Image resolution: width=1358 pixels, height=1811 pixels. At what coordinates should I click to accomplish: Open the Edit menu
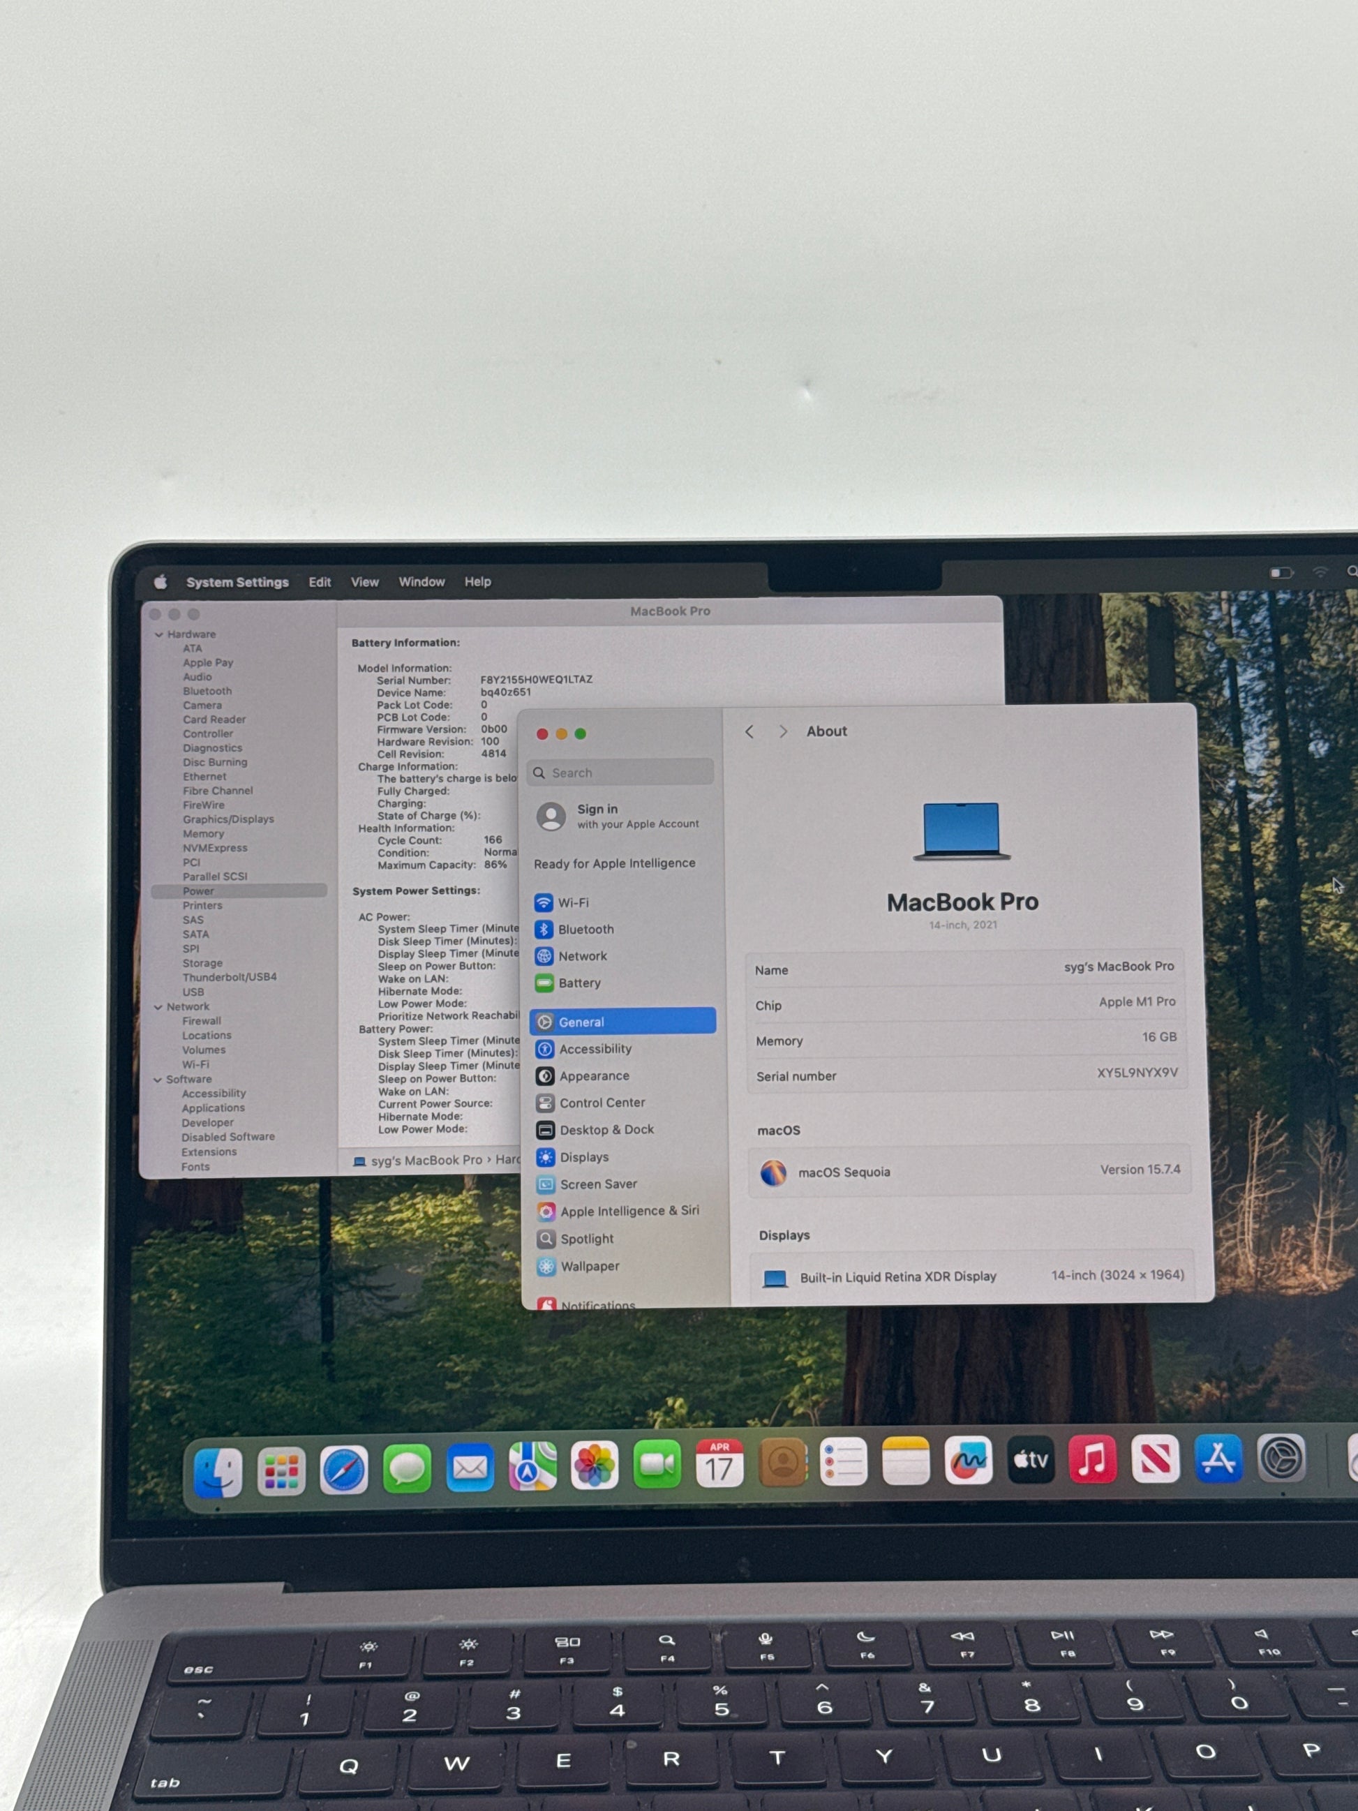pyautogui.click(x=319, y=582)
